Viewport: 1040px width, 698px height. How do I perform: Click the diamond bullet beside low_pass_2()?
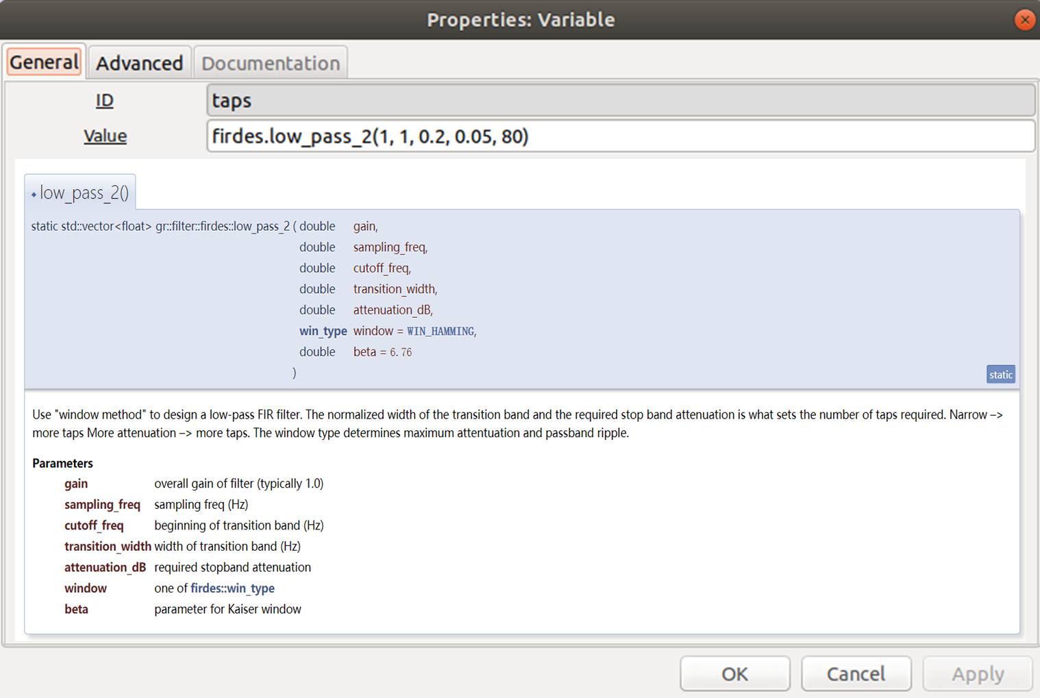34,195
